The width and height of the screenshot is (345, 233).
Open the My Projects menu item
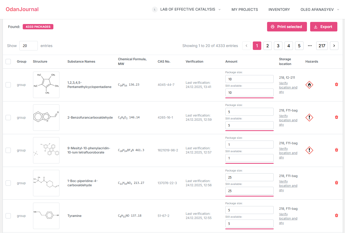pos(245,10)
